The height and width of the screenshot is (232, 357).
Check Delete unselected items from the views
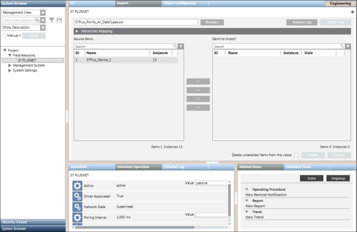[296, 155]
